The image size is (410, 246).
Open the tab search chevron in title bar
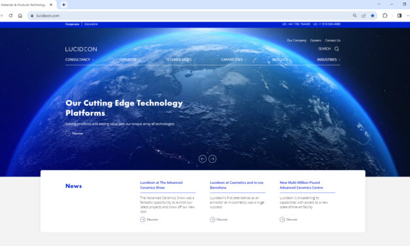pos(379,5)
